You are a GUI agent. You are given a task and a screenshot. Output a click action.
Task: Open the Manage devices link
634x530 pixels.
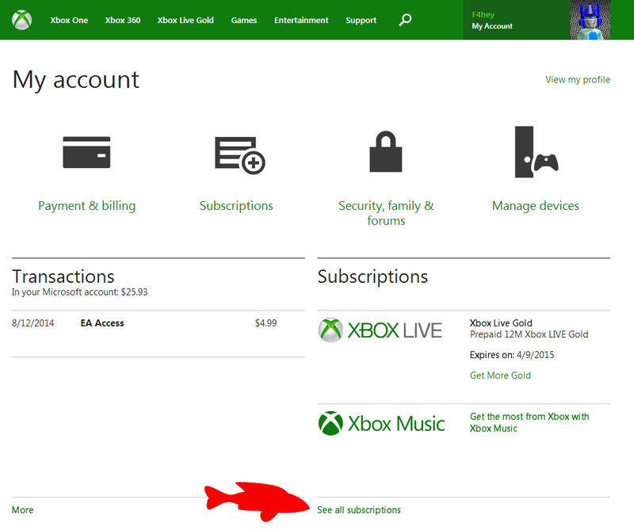point(536,206)
